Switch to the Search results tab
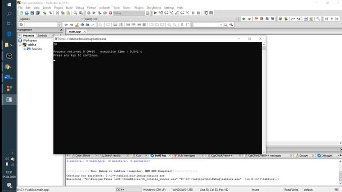 [x=112, y=155]
